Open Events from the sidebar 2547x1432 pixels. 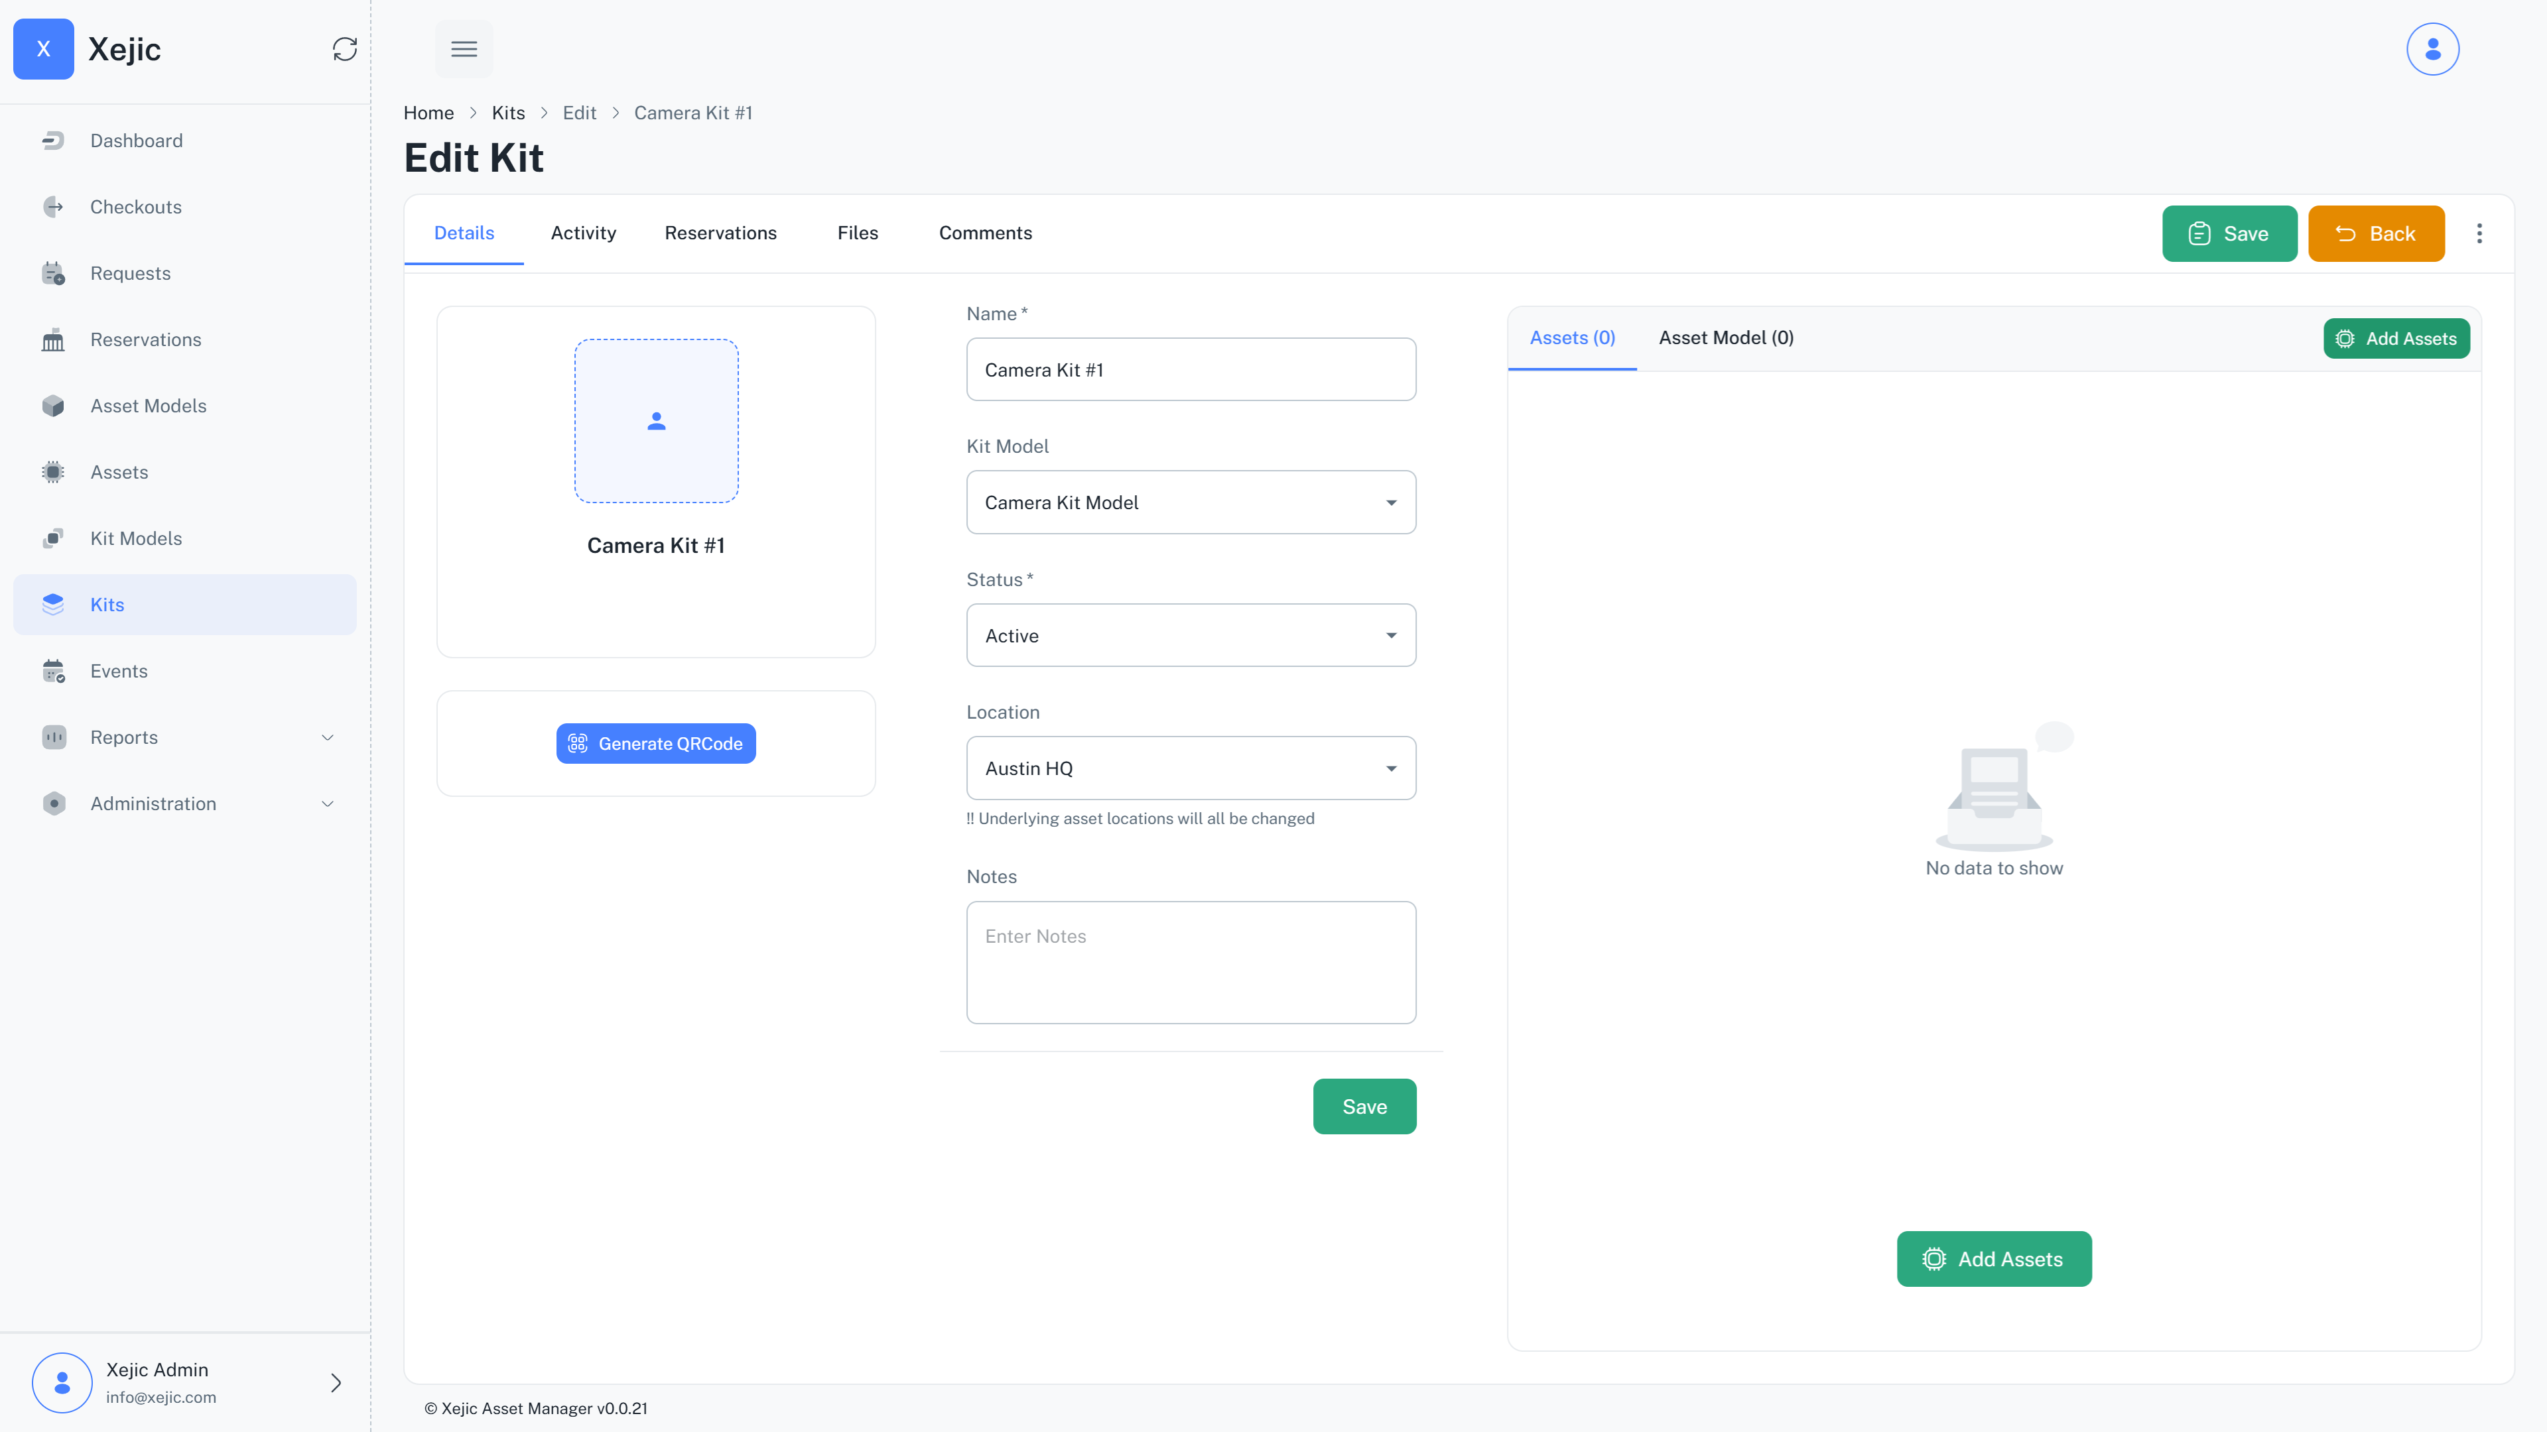tap(185, 670)
